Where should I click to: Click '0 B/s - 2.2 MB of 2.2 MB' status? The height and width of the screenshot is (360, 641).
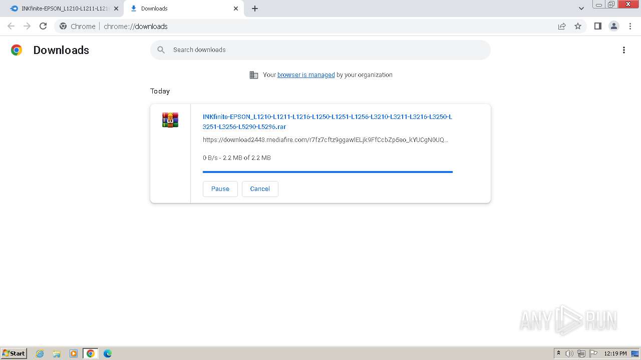[237, 158]
